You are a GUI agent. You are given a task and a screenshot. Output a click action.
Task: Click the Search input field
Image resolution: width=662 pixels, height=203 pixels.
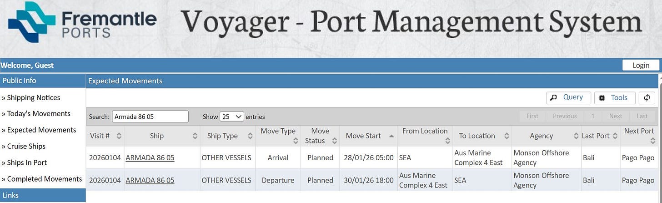pos(150,117)
